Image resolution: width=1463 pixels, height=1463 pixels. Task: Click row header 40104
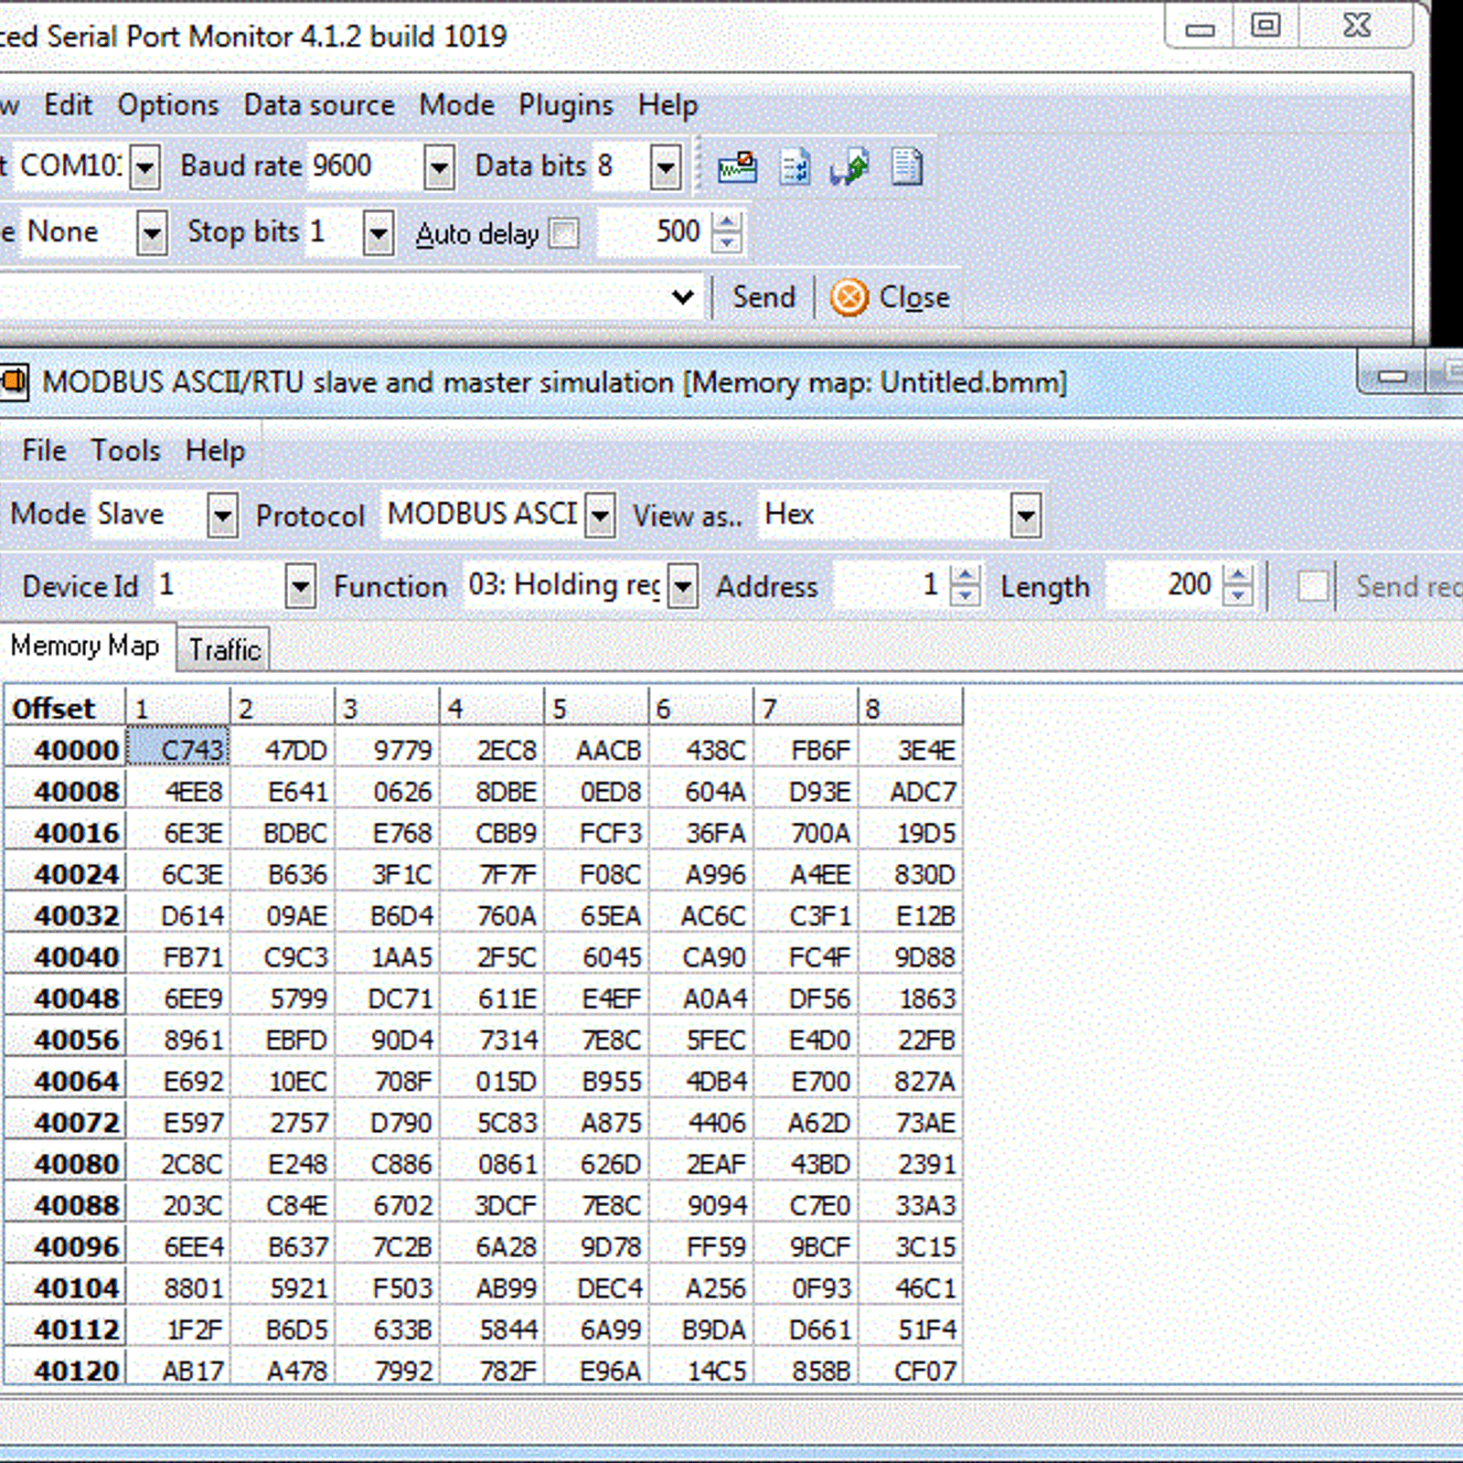pos(65,1287)
